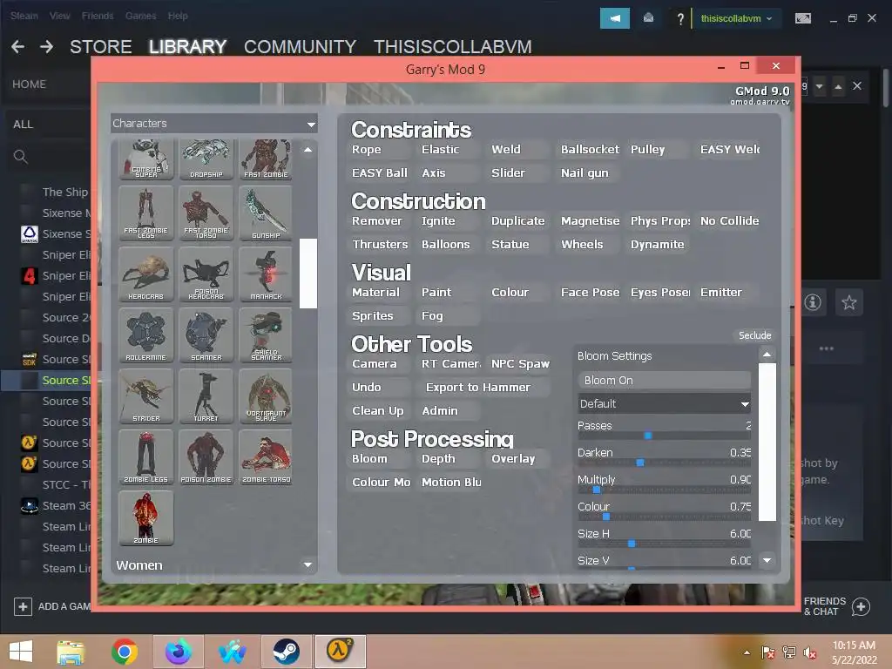The image size is (892, 669).
Task: Select the Fast Zombie Legs icon
Action: coord(146,213)
